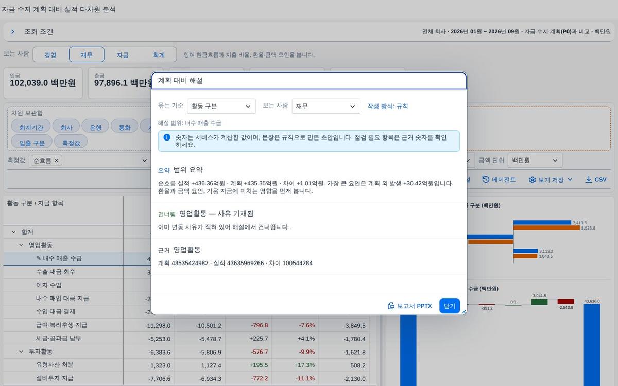The height and width of the screenshot is (386, 618).
Task: Select the 자금 viewer tab
Action: 123,55
